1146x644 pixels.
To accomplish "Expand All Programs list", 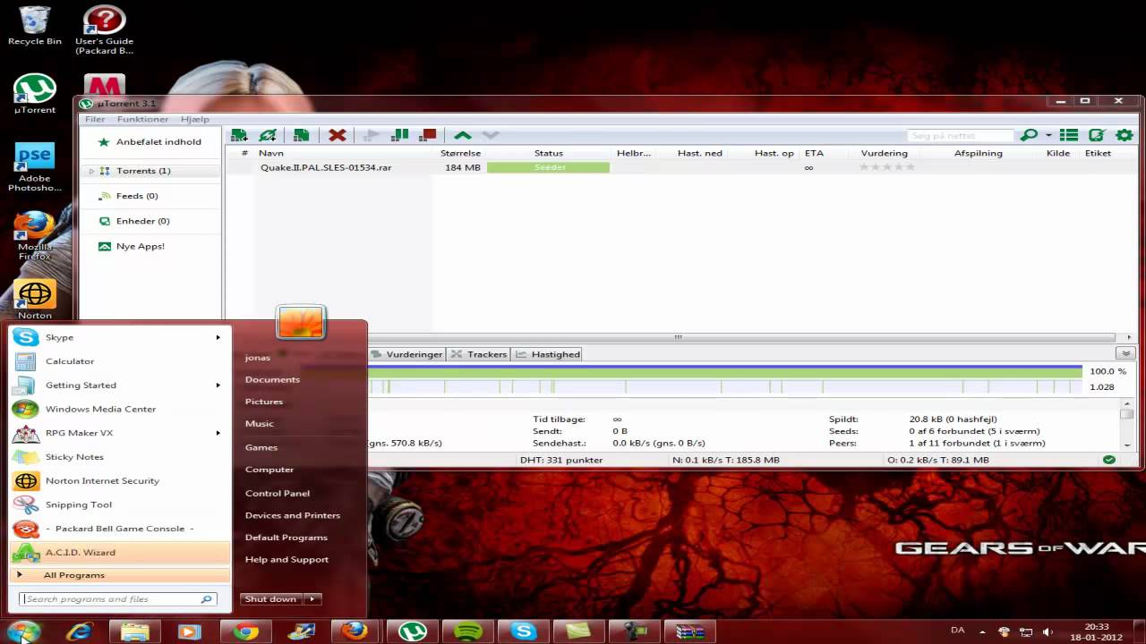I will click(120, 575).
